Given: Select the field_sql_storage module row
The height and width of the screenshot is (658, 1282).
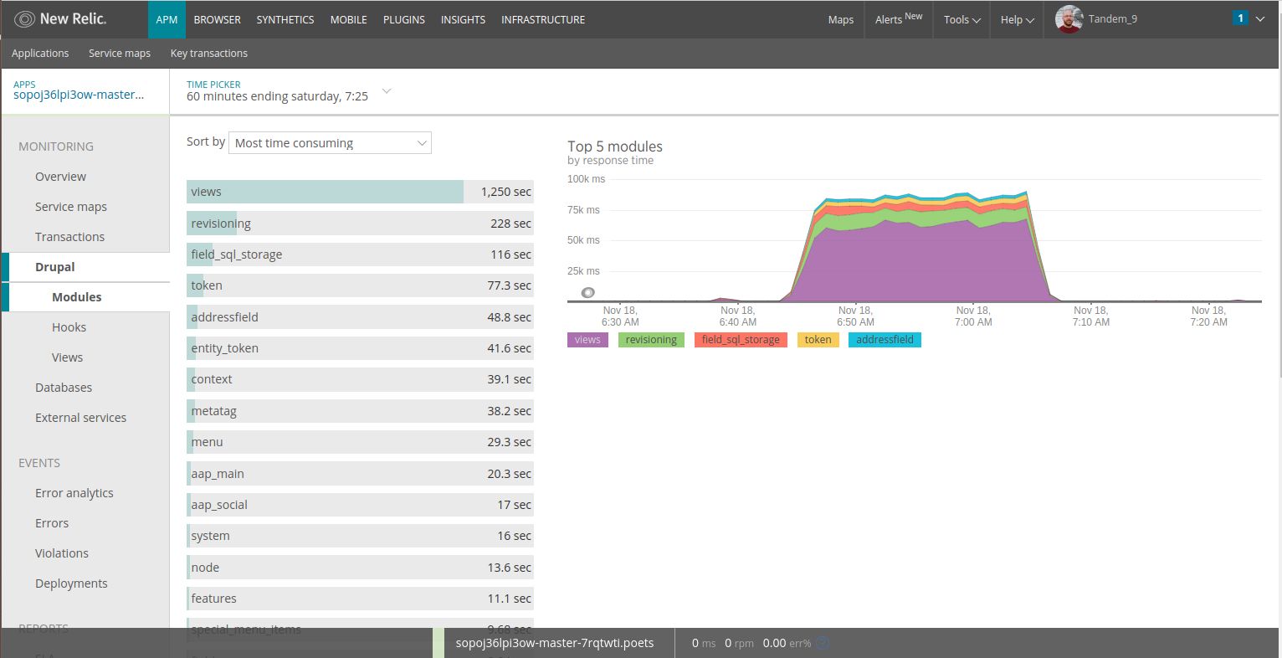Looking at the screenshot, I should coord(360,254).
